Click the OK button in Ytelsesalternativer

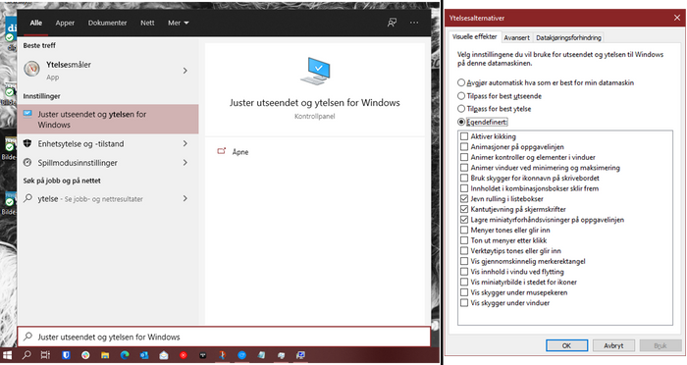tap(566, 345)
